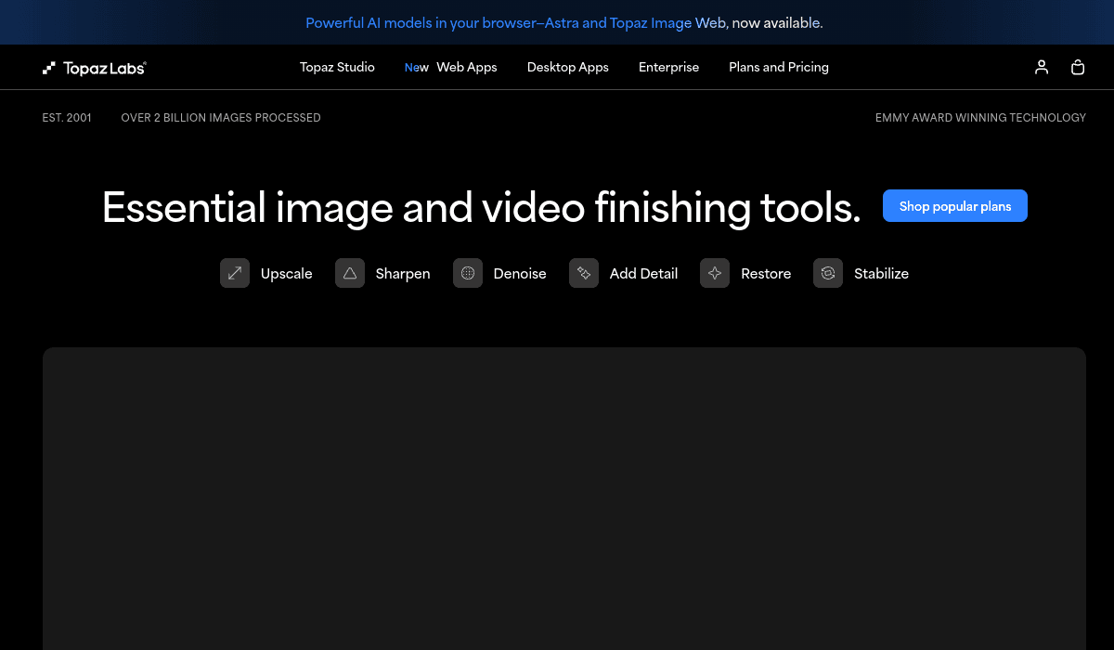
Task: Click the Topaz Labs logo
Action: (x=95, y=68)
